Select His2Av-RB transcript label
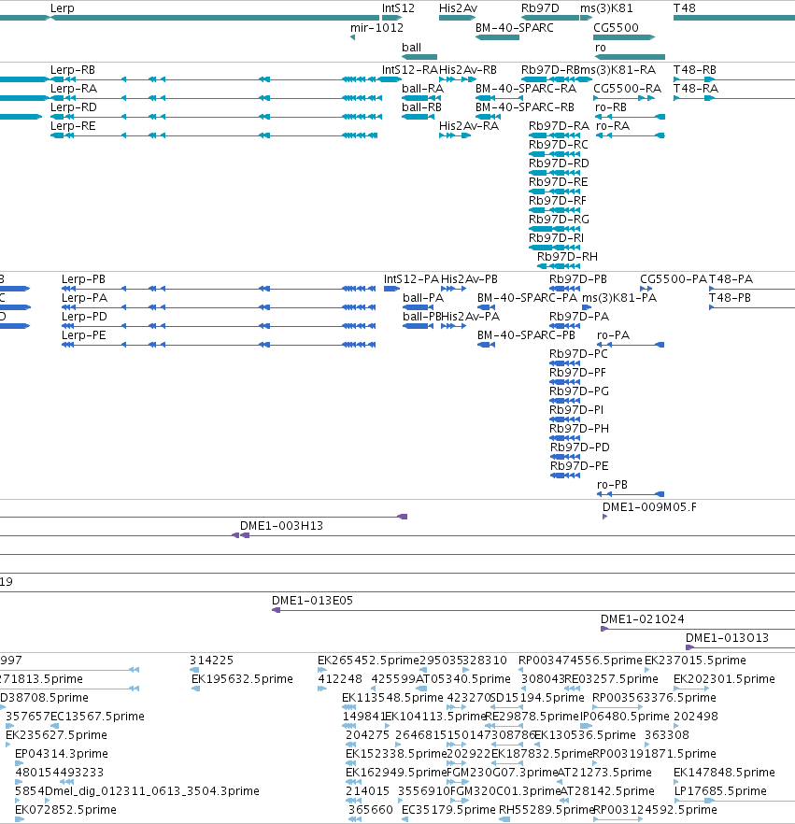The width and height of the screenshot is (795, 824). coord(468,70)
